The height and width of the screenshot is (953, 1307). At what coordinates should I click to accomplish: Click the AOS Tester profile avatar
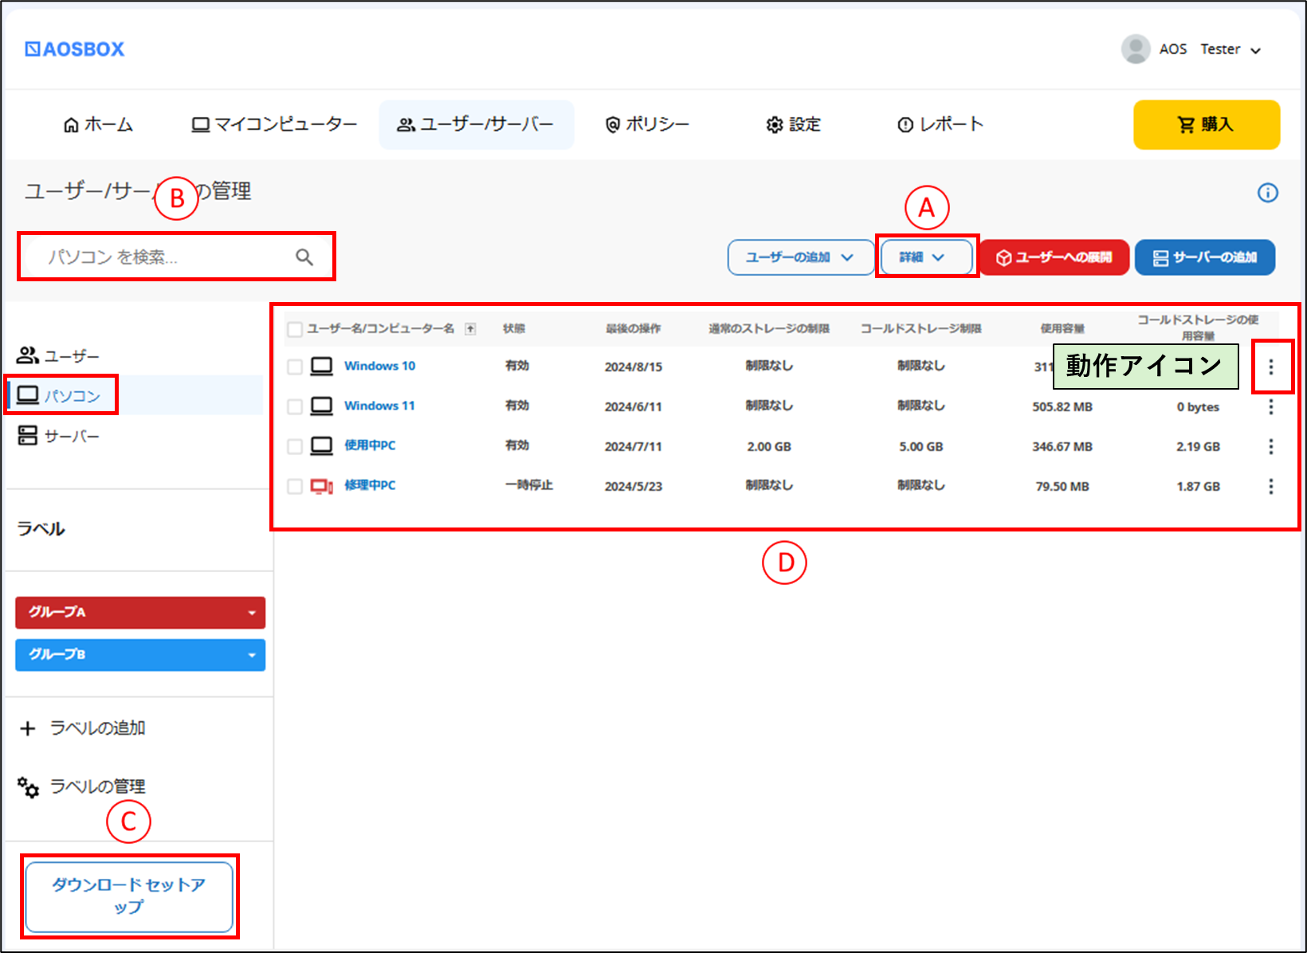(1136, 49)
